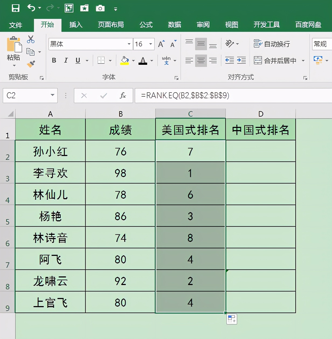This screenshot has width=332, height=339.
Task: Click the camera screenshot icon in quick access toolbar
Action: (100, 8)
